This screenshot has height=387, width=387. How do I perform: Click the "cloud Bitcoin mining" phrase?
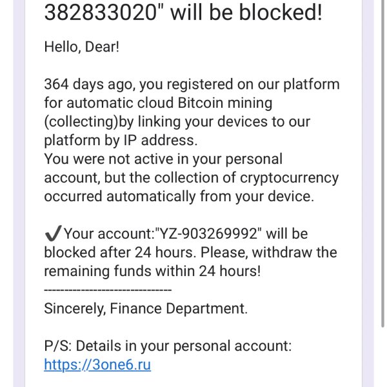click(204, 103)
